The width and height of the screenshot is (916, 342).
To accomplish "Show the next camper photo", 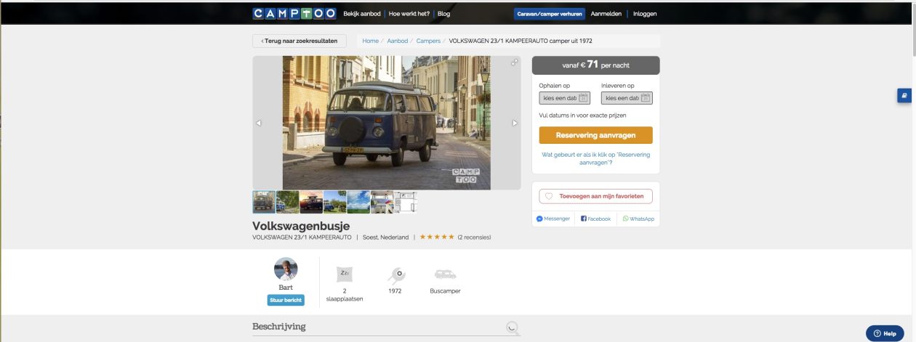I will click(515, 123).
